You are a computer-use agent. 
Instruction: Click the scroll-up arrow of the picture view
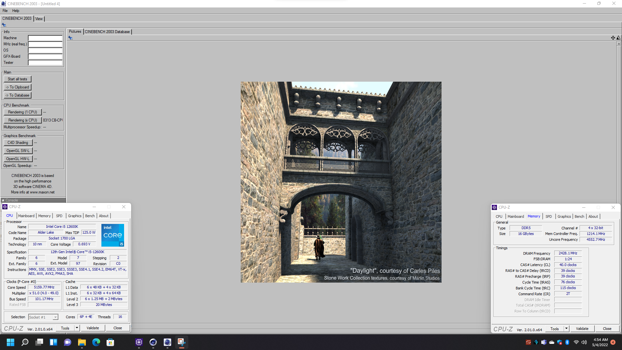[619, 43]
